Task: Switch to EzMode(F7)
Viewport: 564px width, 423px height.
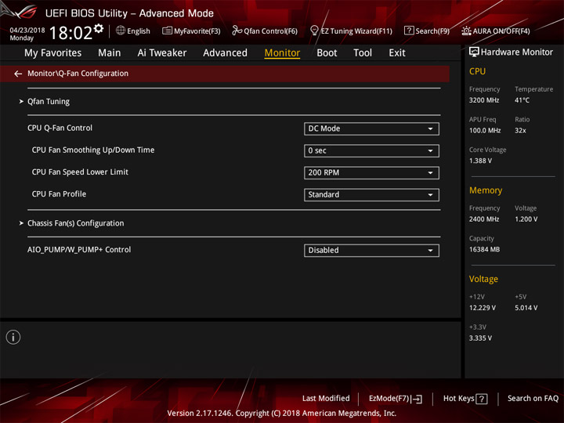Action: coord(396,399)
